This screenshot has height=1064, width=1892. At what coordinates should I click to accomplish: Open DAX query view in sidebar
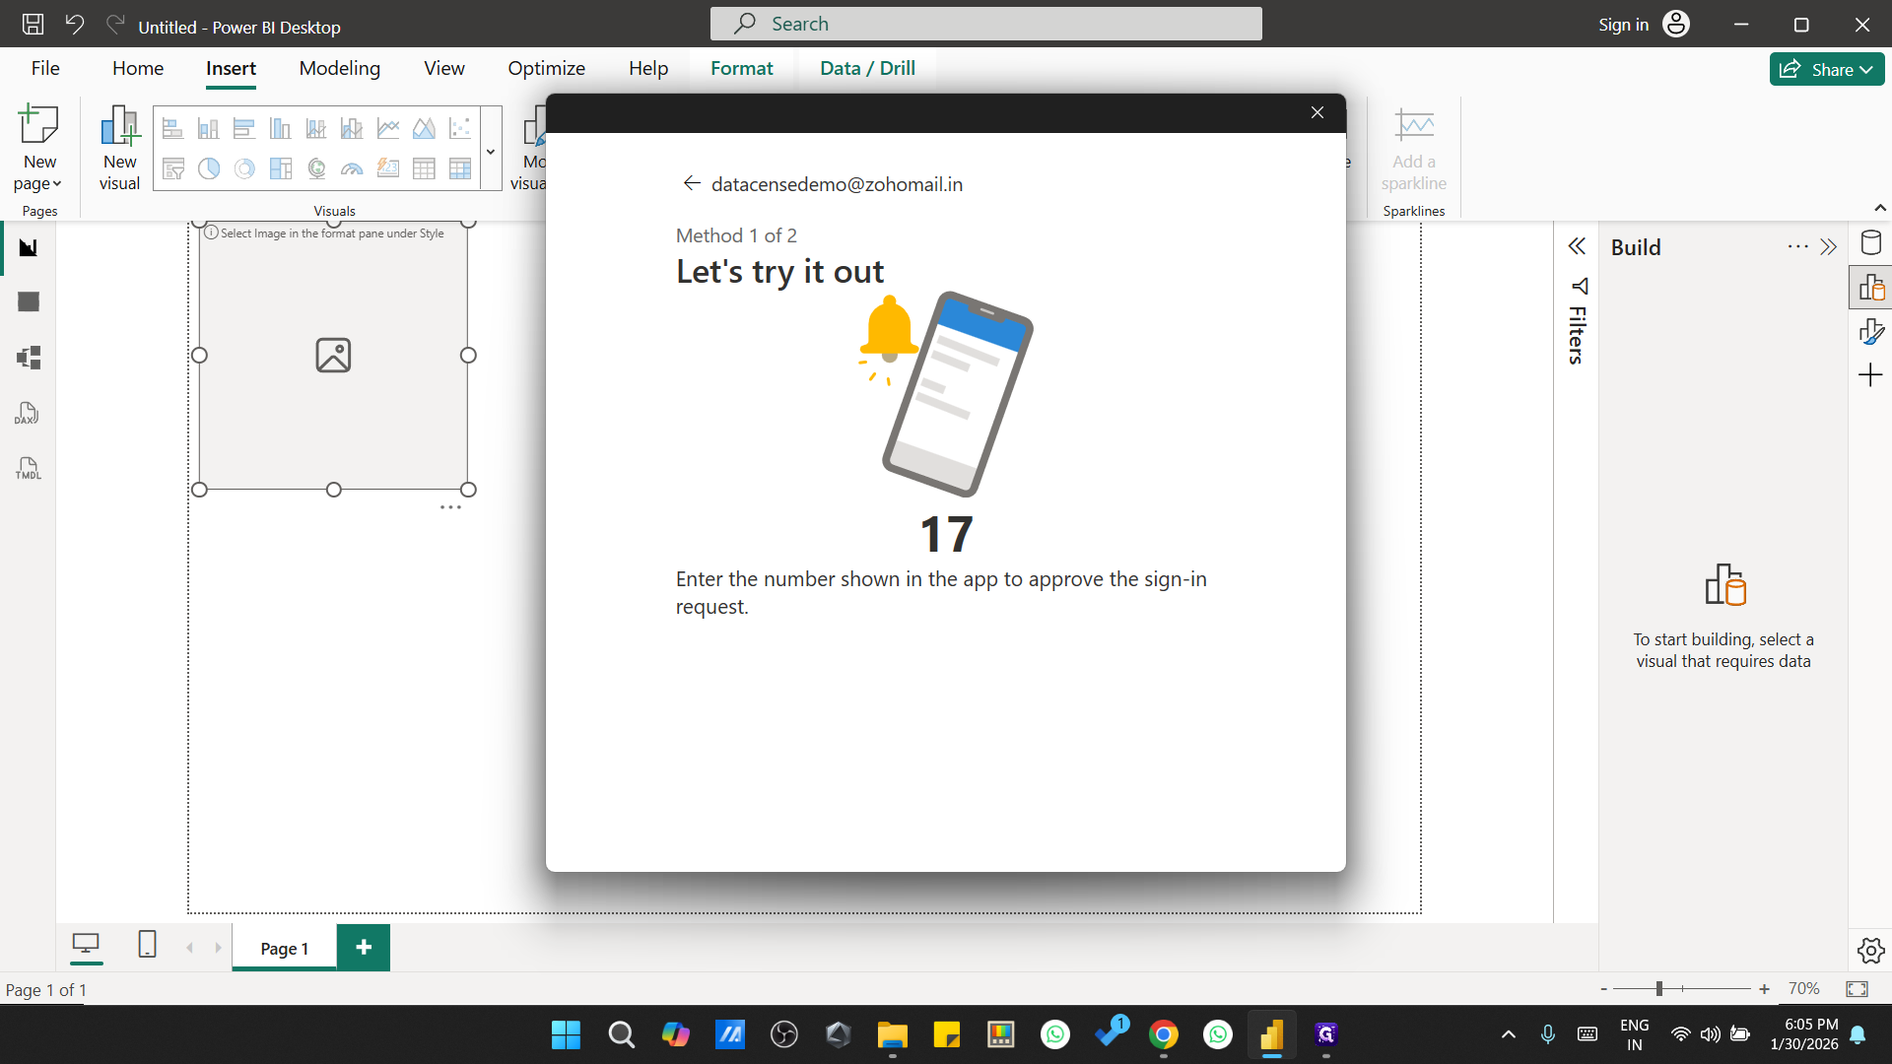click(x=28, y=414)
